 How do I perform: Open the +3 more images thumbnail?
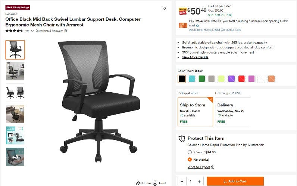(15, 157)
